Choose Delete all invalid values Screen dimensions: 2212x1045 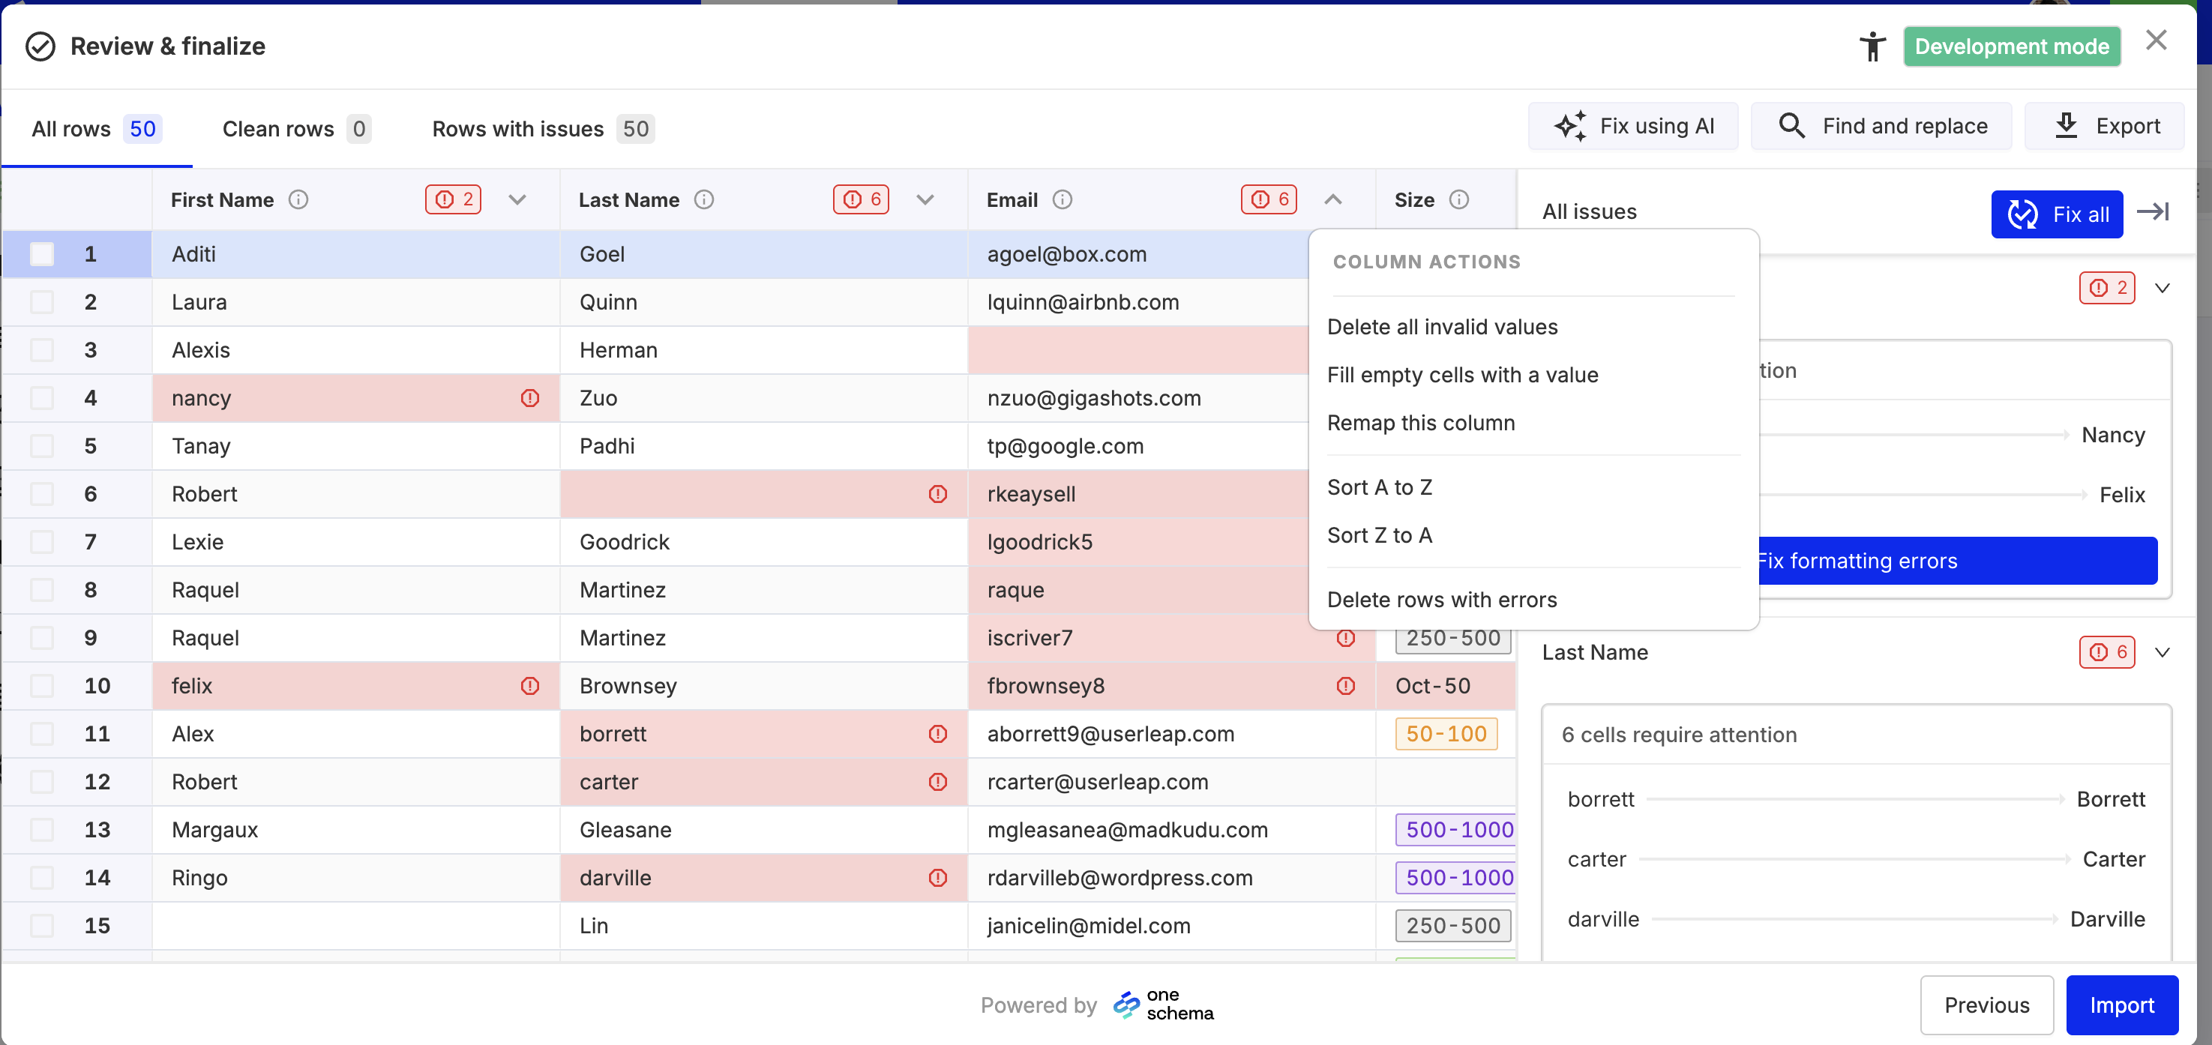coord(1442,327)
